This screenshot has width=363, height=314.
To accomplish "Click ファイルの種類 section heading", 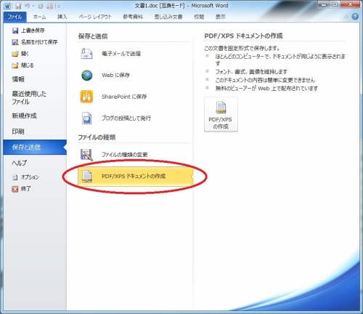I will (97, 137).
